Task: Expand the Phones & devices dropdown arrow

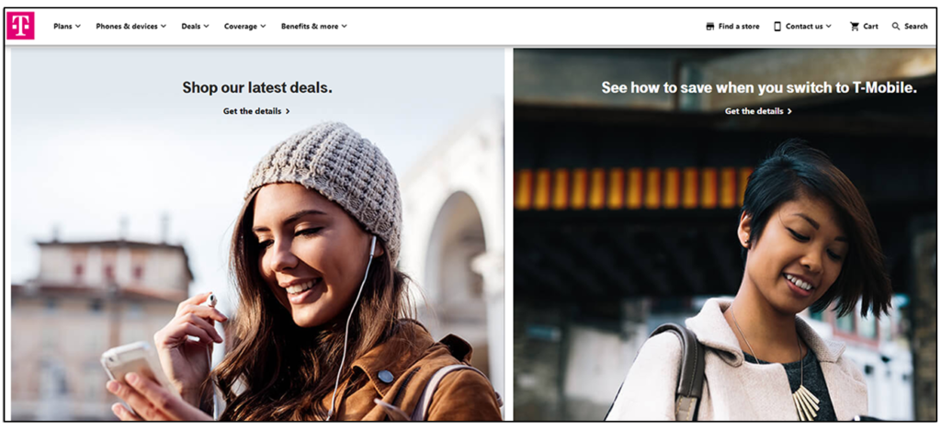Action: pyautogui.click(x=164, y=27)
